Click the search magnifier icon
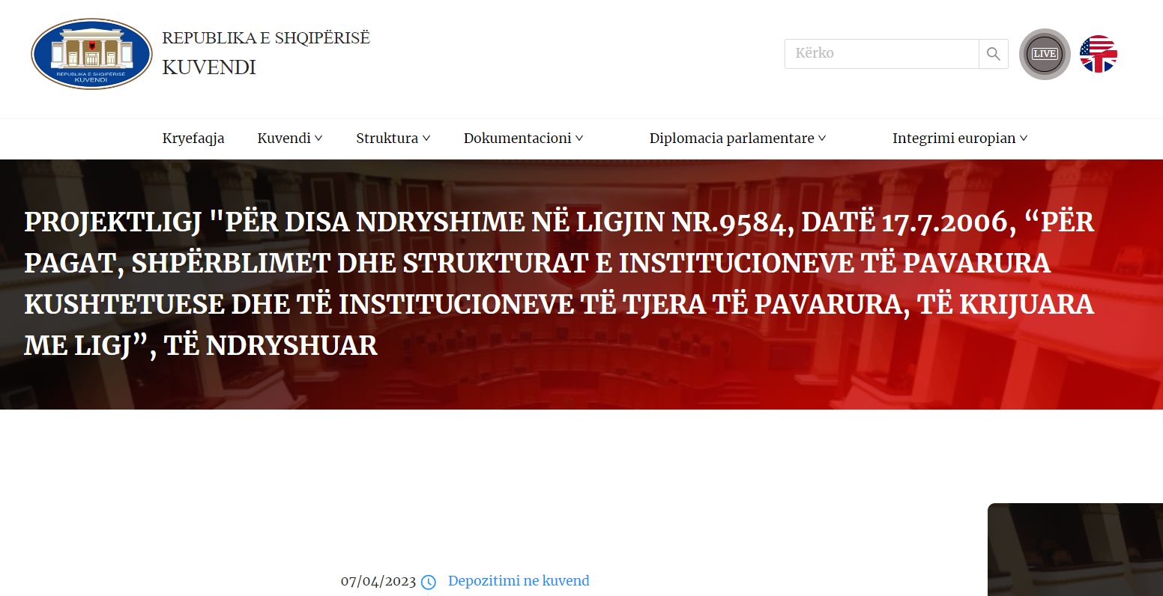 (994, 54)
